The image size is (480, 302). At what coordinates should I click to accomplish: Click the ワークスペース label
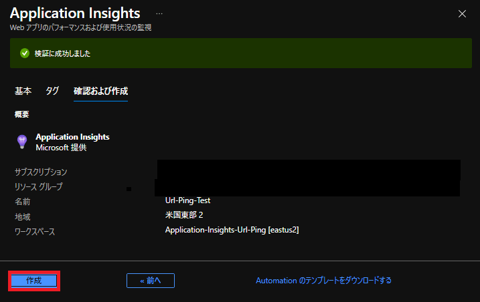pyautogui.click(x=35, y=232)
